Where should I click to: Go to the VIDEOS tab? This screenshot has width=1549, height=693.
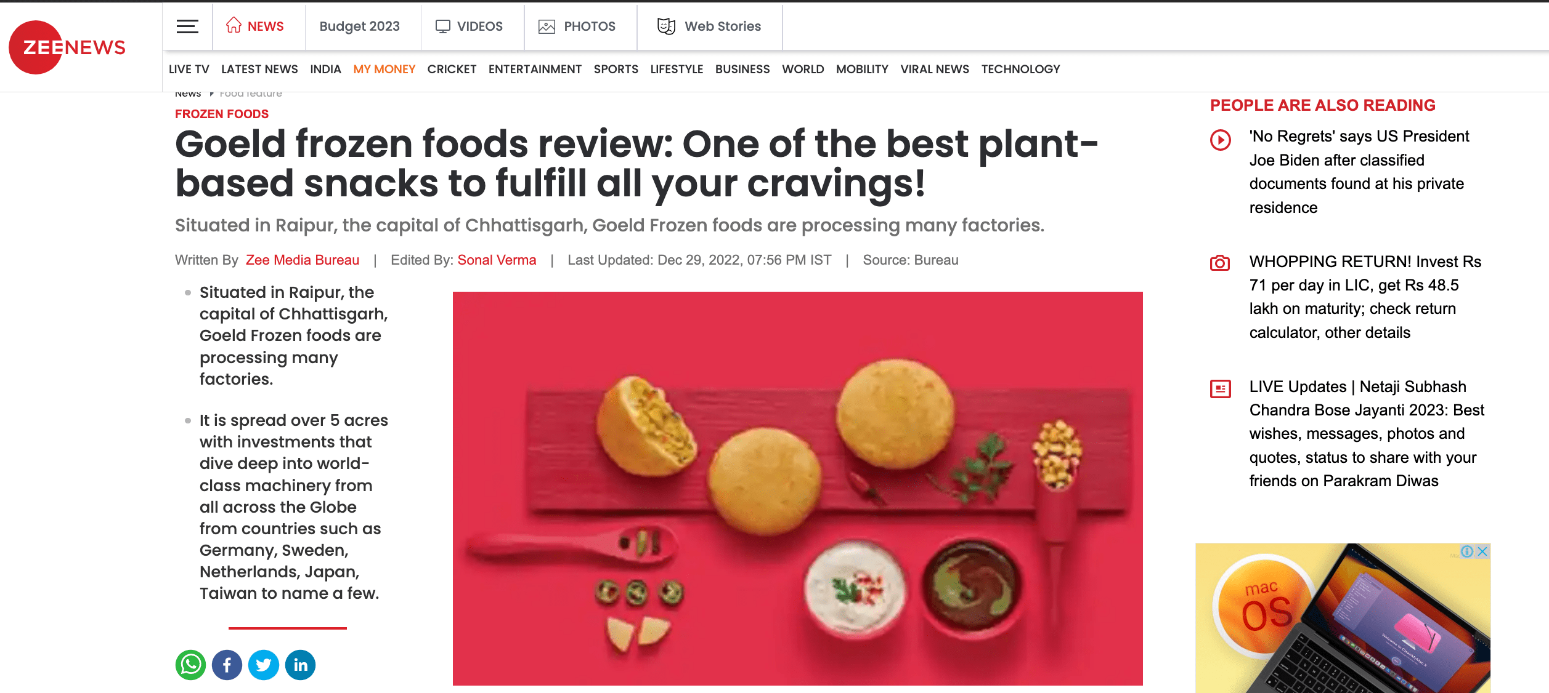470,26
